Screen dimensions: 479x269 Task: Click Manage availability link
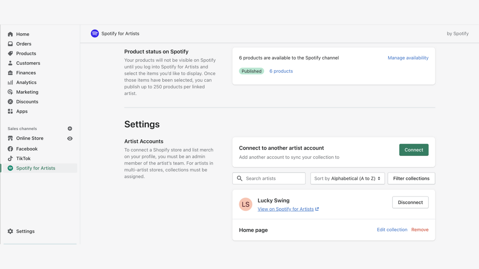(408, 58)
